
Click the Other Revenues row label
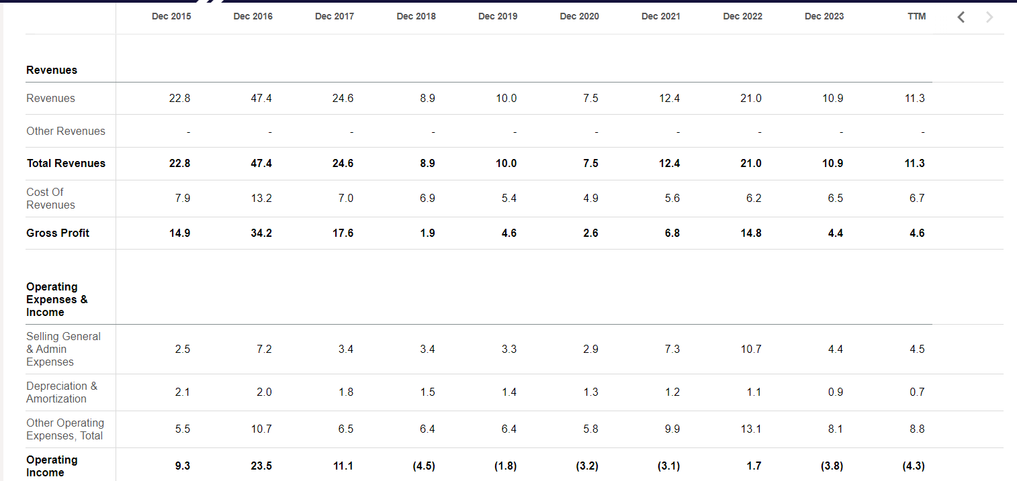tap(66, 131)
